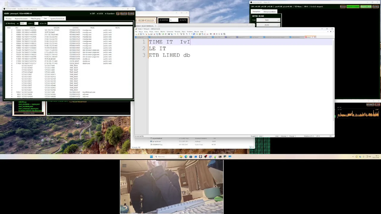Select aiwin_turboscan_report.json in file list

point(28,108)
